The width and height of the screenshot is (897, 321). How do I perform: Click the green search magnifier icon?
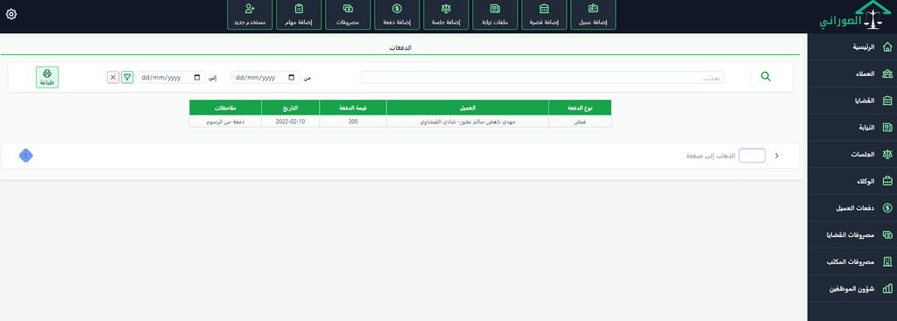pyautogui.click(x=766, y=77)
